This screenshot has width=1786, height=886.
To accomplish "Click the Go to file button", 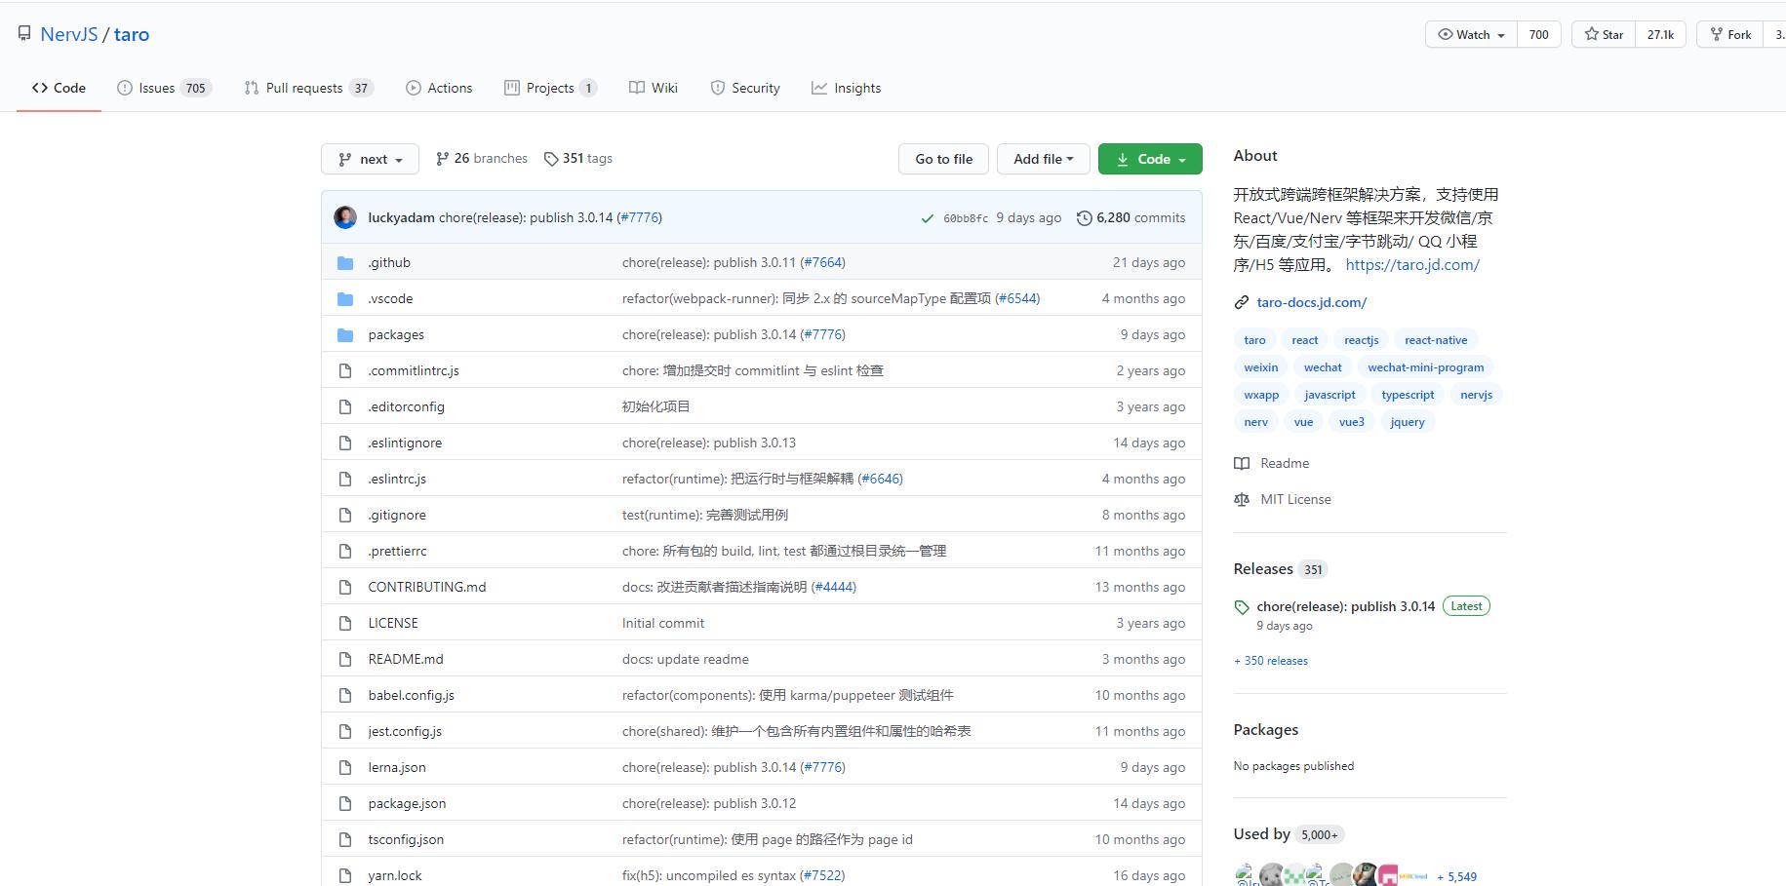I will [x=943, y=159].
